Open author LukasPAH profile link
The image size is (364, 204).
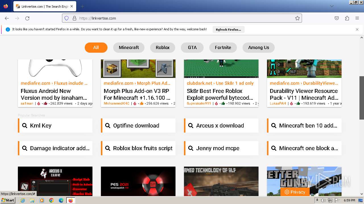278,103
